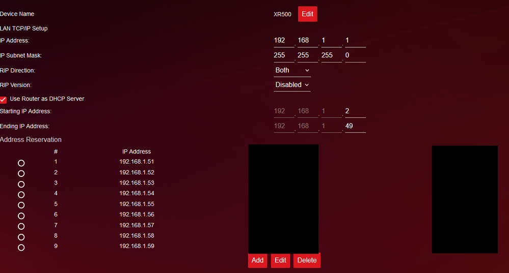Select reservation radio for 192.168.1.54
Screen dimensions: 509x273
(x=21, y=195)
